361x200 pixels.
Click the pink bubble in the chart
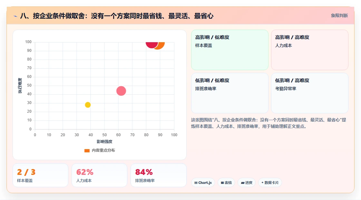point(121,91)
